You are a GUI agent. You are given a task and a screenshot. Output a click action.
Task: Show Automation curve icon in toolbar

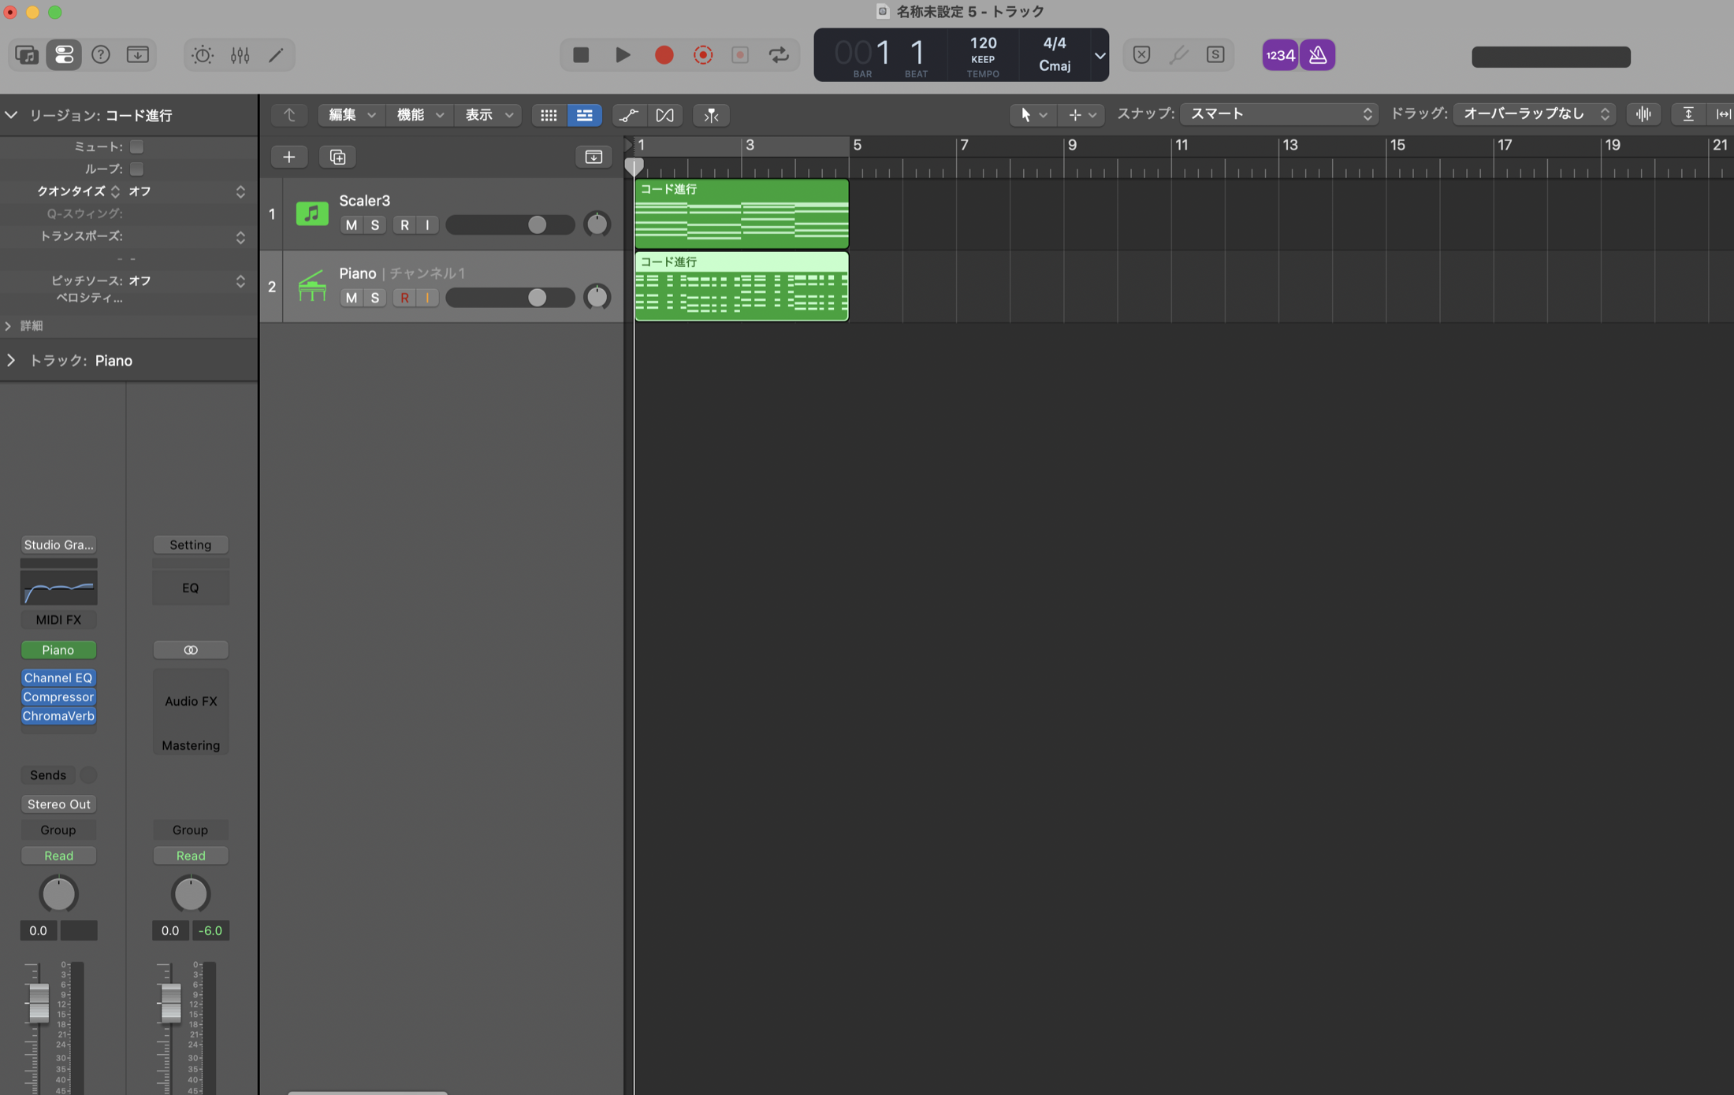tap(629, 115)
